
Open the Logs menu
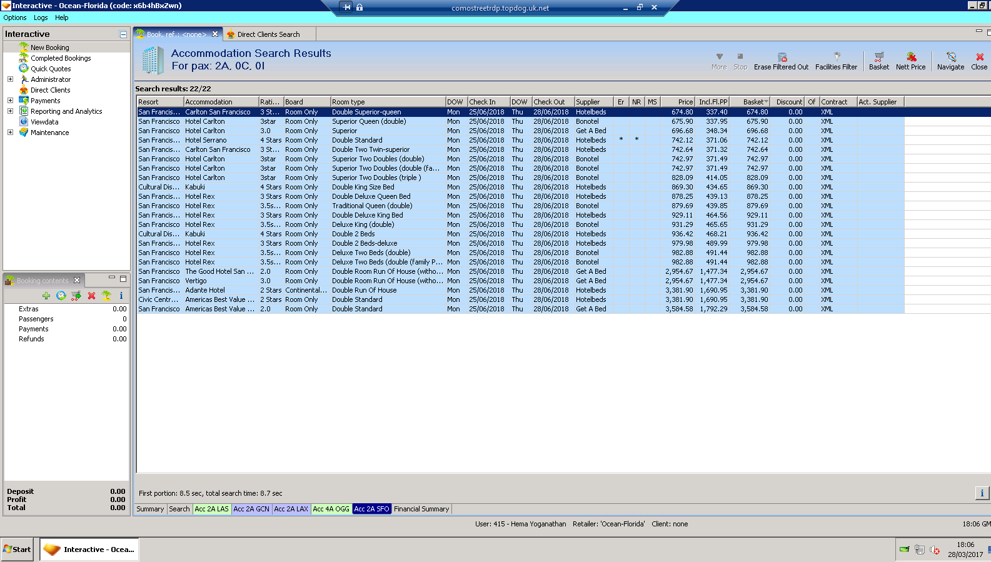[x=41, y=18]
